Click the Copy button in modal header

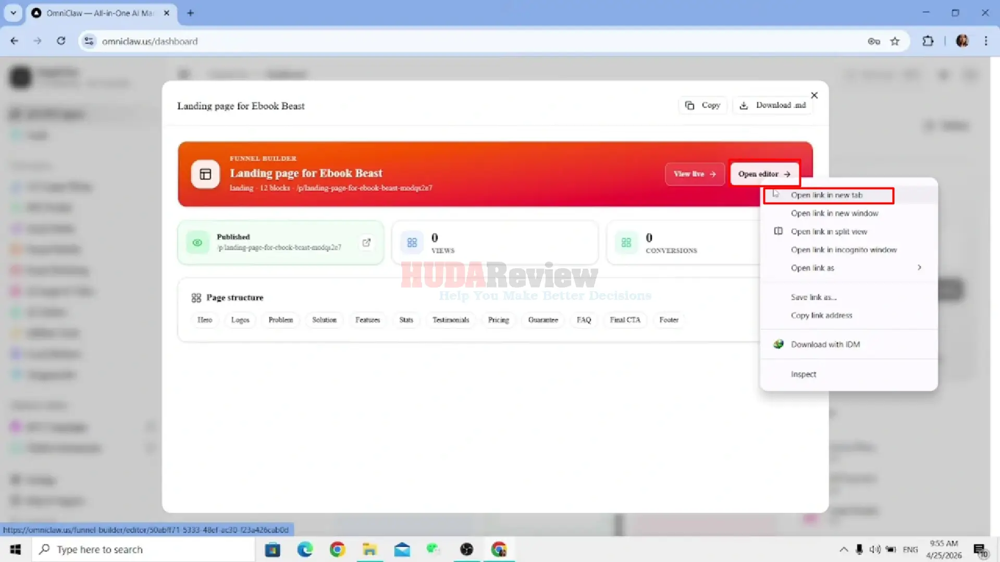point(702,105)
